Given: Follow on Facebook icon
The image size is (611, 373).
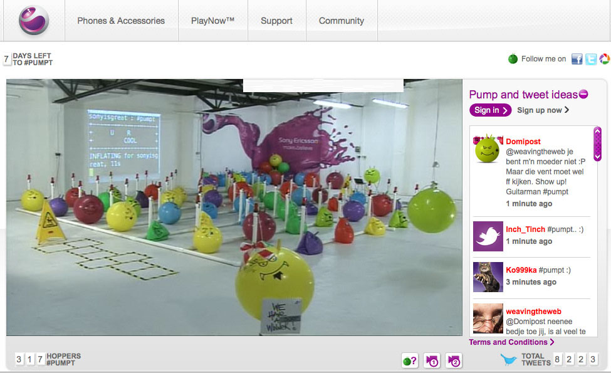Looking at the screenshot, I should (577, 59).
